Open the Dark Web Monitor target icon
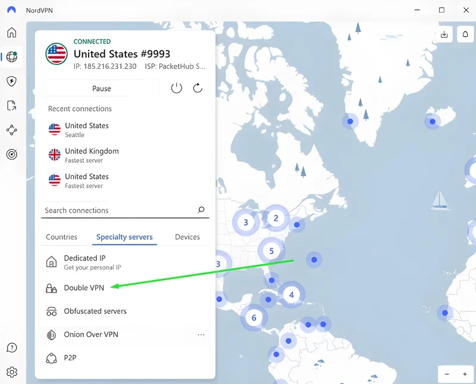 pos(11,154)
